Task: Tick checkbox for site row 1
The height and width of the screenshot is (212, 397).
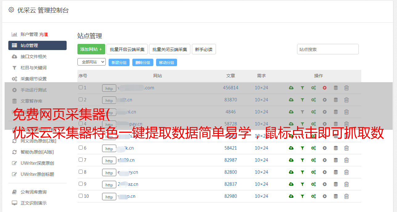Action: tap(81, 87)
